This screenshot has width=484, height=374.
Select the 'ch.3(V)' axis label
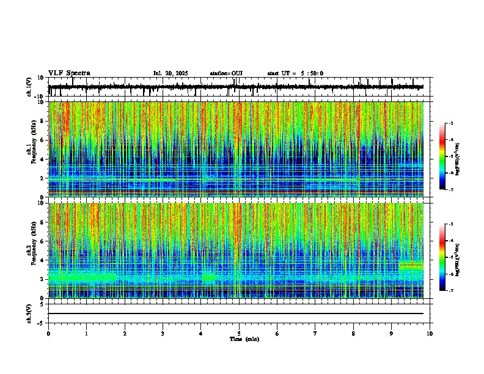pos(29,313)
